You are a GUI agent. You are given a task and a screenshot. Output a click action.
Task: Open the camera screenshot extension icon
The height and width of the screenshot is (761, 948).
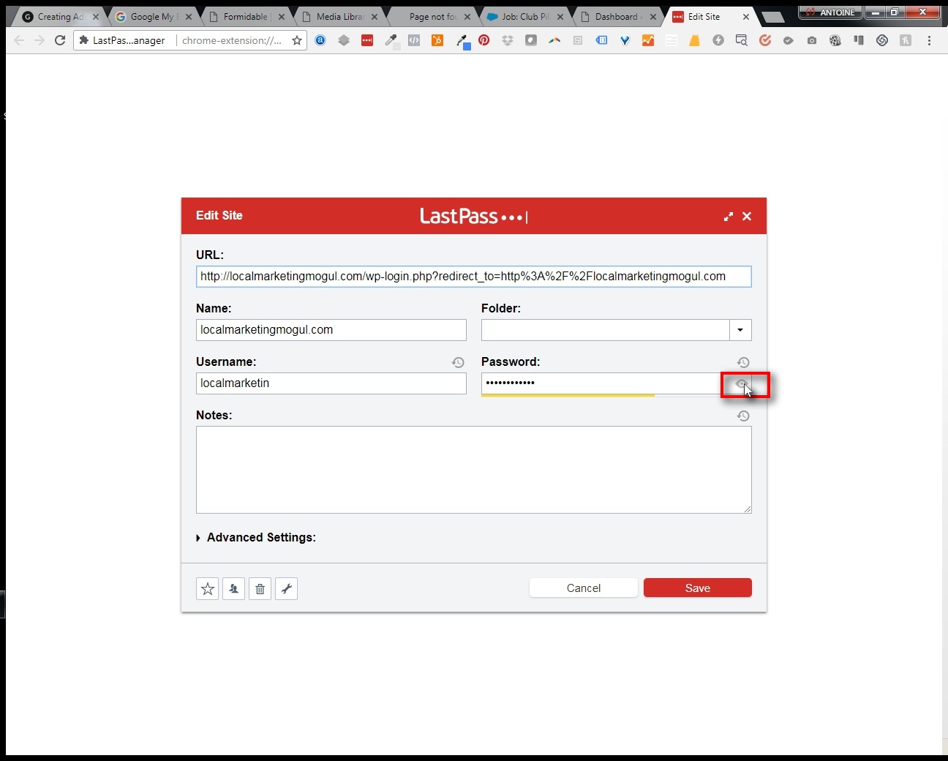point(812,41)
